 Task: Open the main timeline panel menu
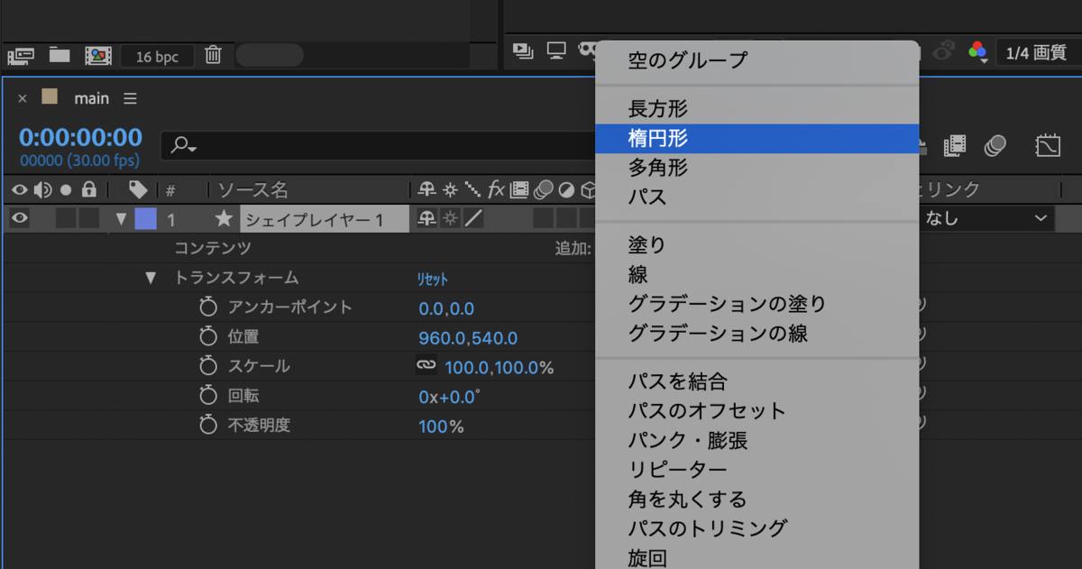click(130, 98)
